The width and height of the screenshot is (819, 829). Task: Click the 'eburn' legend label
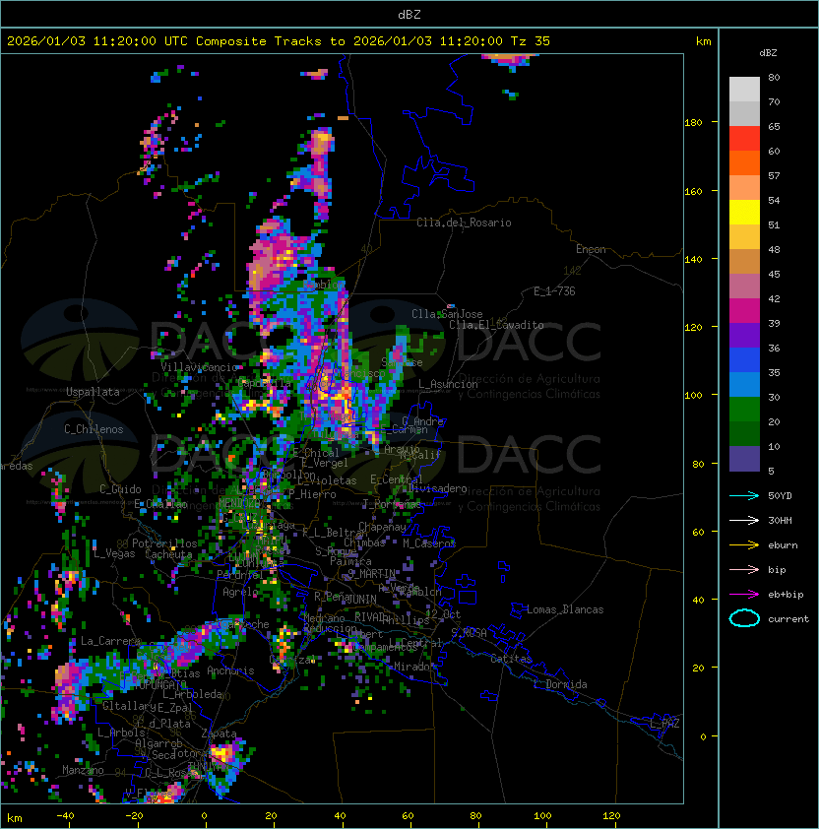(x=783, y=545)
